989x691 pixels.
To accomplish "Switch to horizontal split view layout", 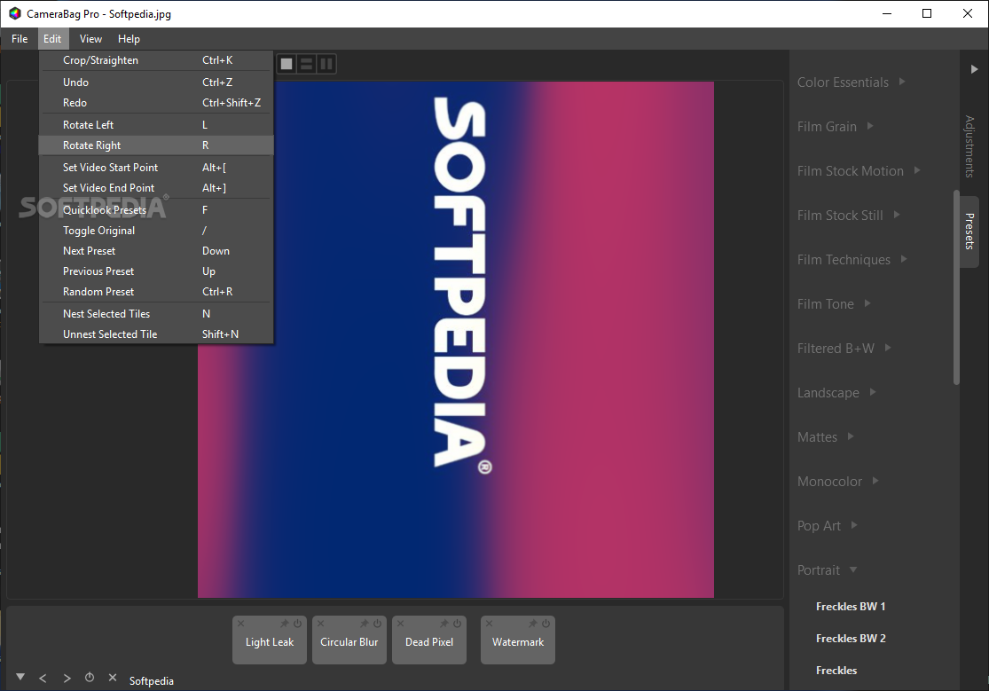I will pos(307,64).
